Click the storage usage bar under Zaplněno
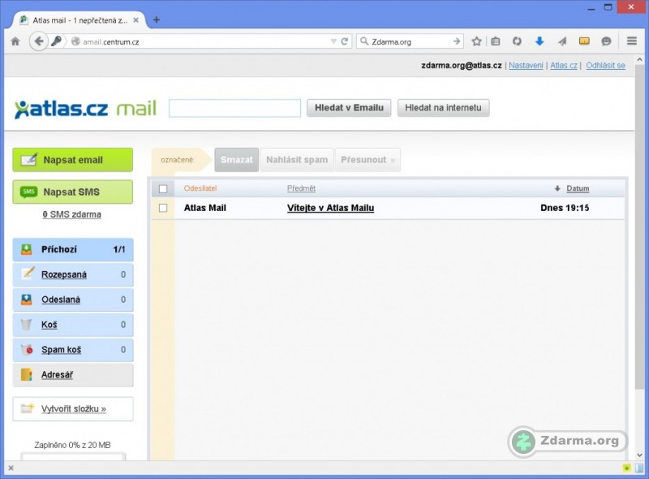Viewport: 649px width, 479px height. pyautogui.click(x=73, y=456)
